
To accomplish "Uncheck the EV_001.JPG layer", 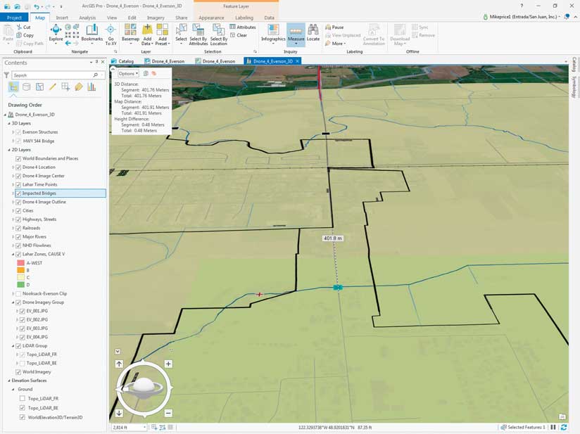I will click(x=23, y=311).
